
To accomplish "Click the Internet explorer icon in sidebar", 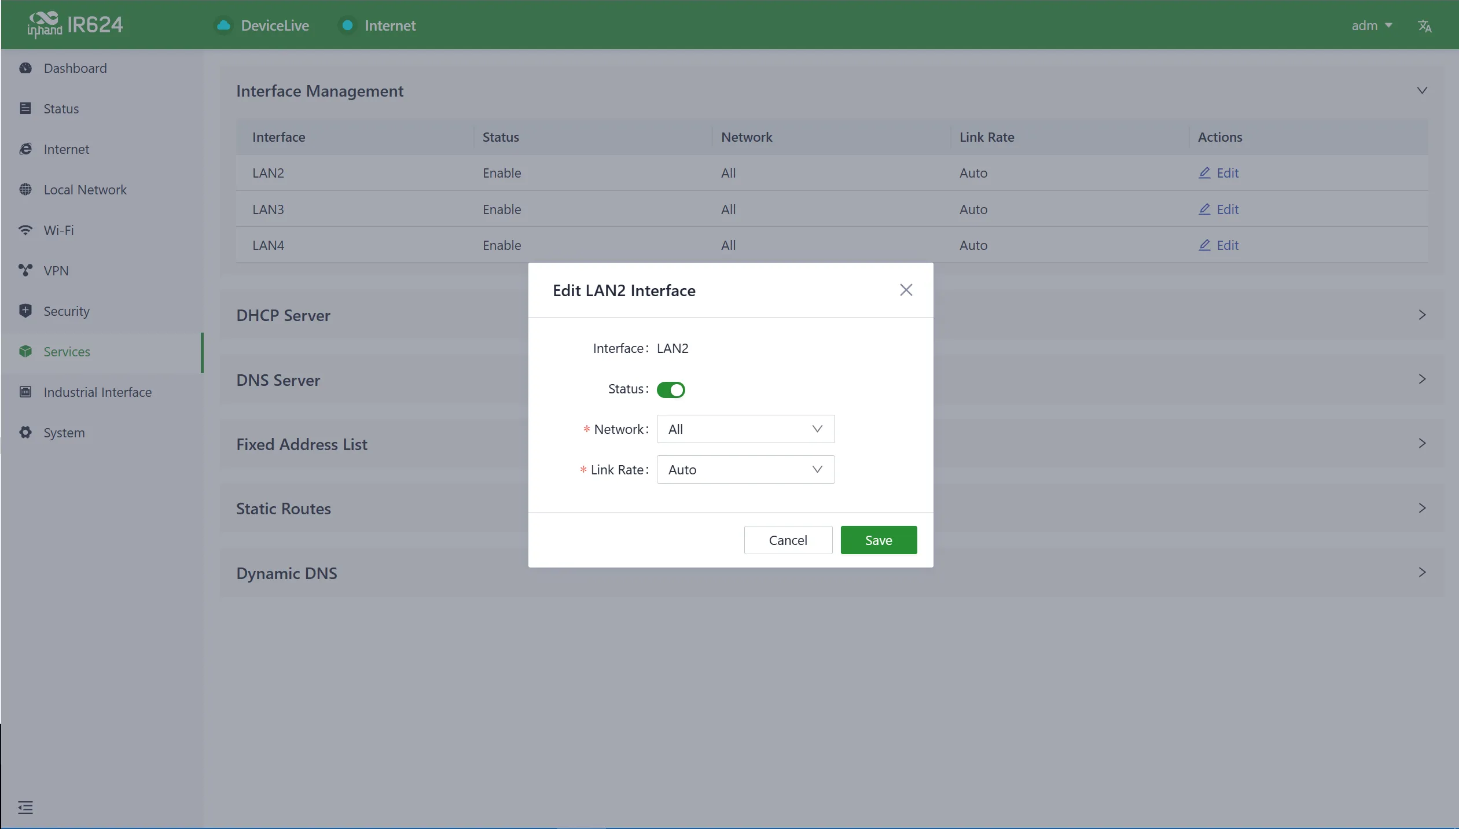I will [25, 149].
